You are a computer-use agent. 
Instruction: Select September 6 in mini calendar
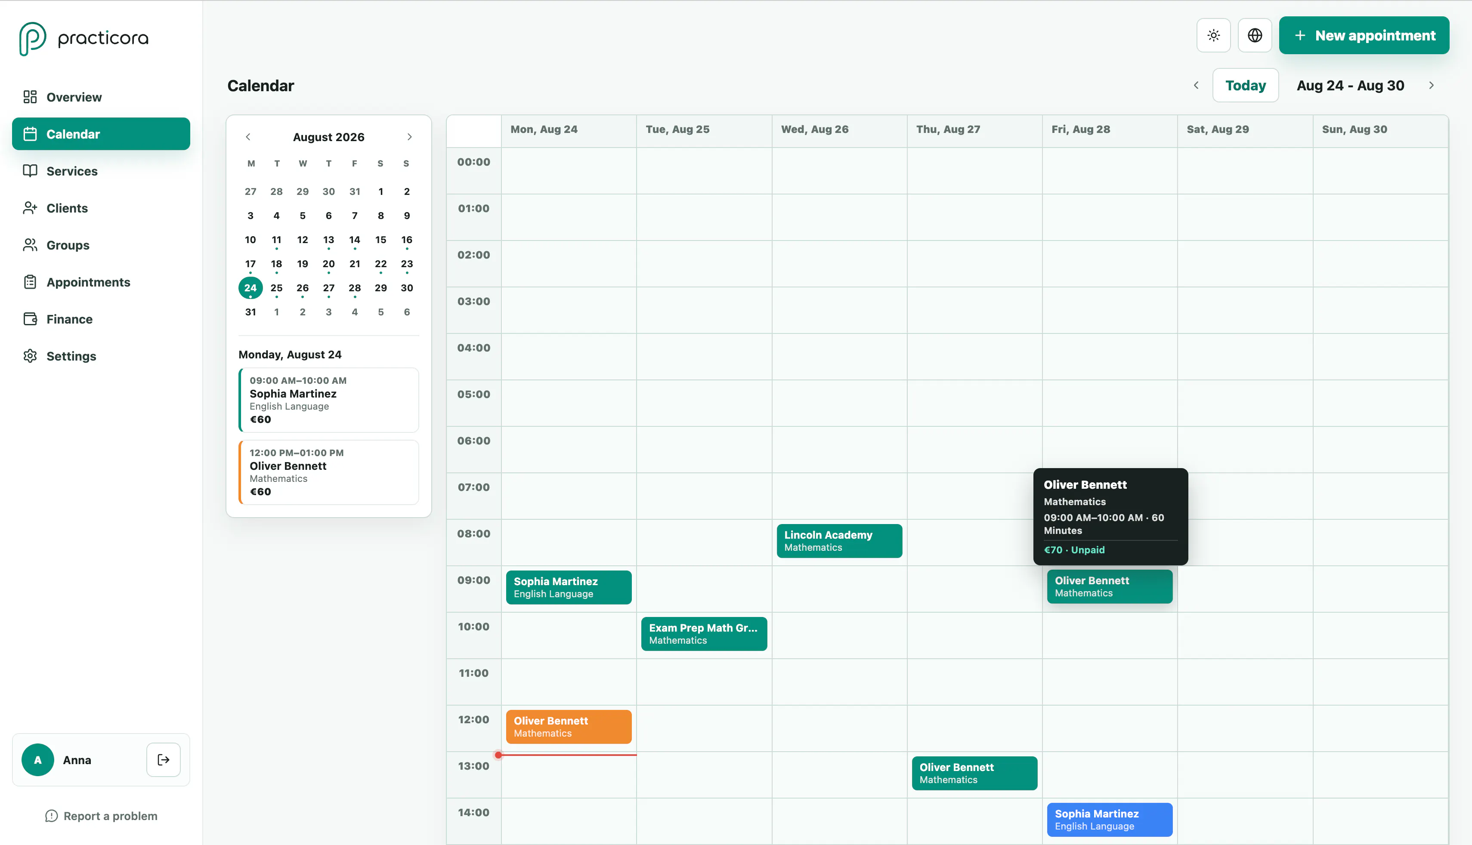pos(407,312)
